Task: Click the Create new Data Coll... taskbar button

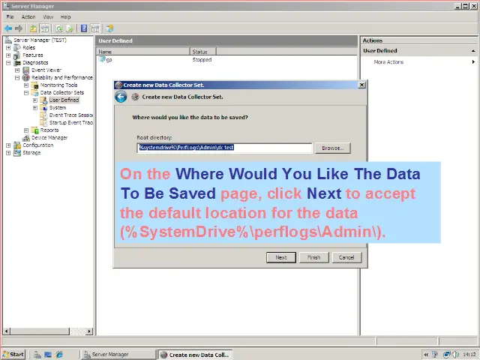Action: click(x=195, y=355)
